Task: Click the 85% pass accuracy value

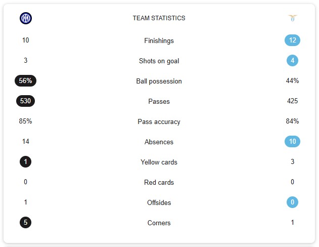Action: [x=25, y=121]
